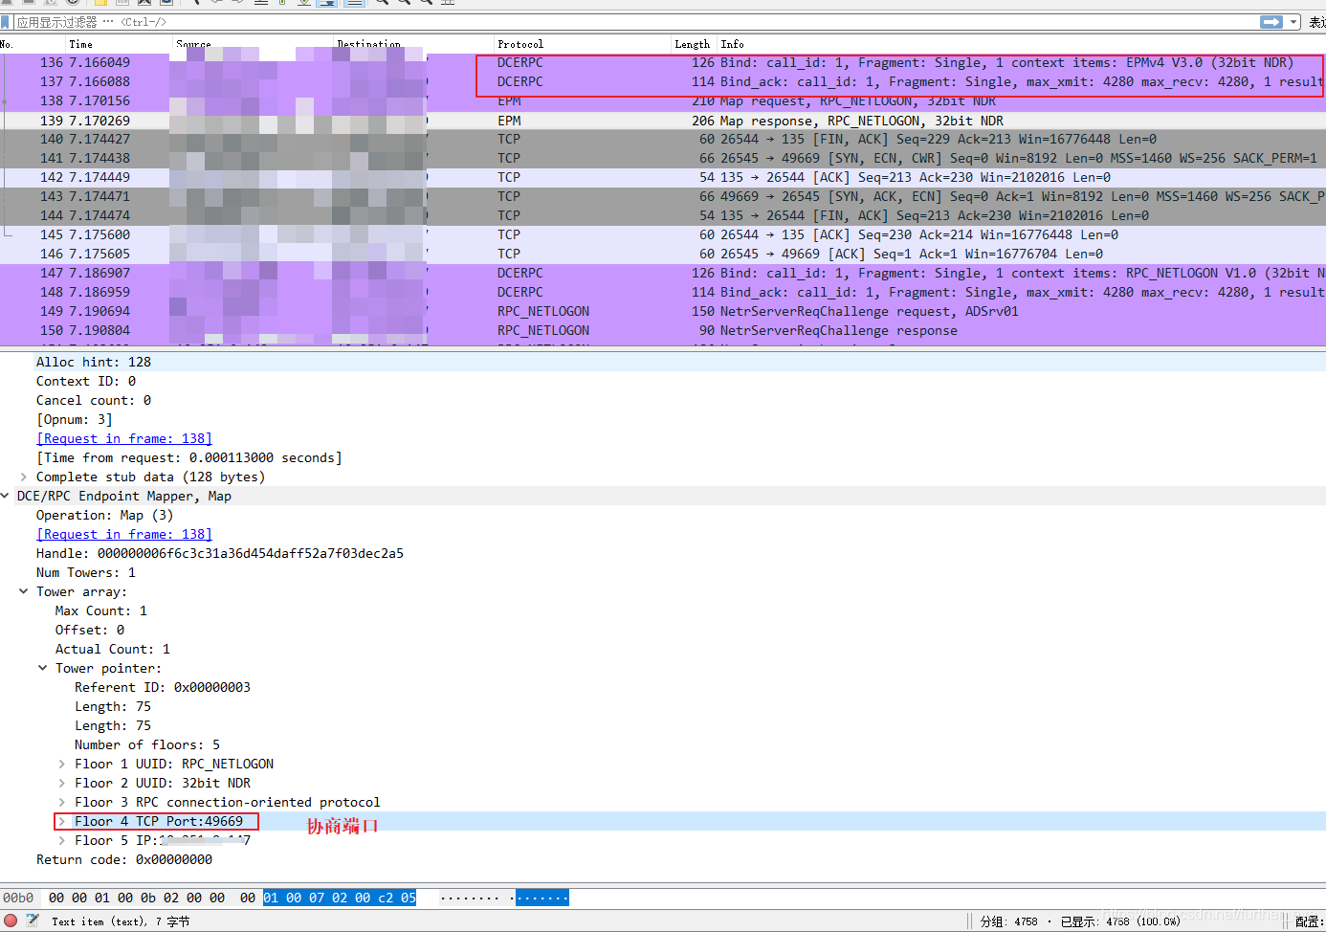Viewport: 1326px width, 932px height.
Task: Expand 'Floor 4 TCP Port:49669' node
Action: tap(62, 821)
